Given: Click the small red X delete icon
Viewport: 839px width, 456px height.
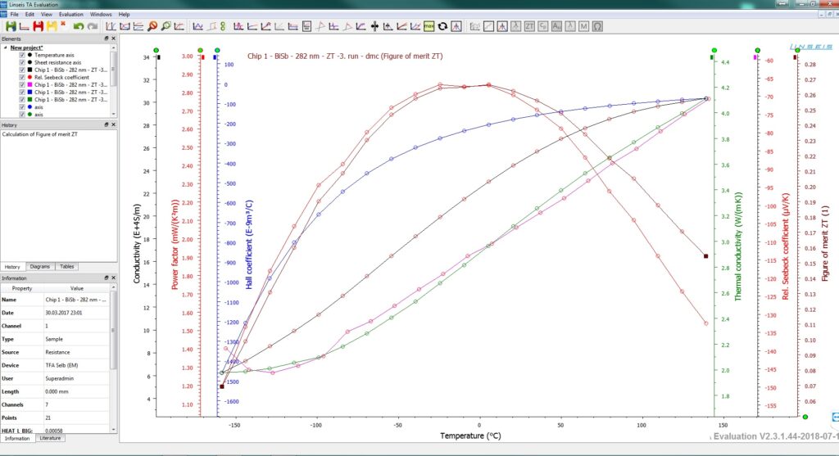Looking at the screenshot, I should 63,24.
